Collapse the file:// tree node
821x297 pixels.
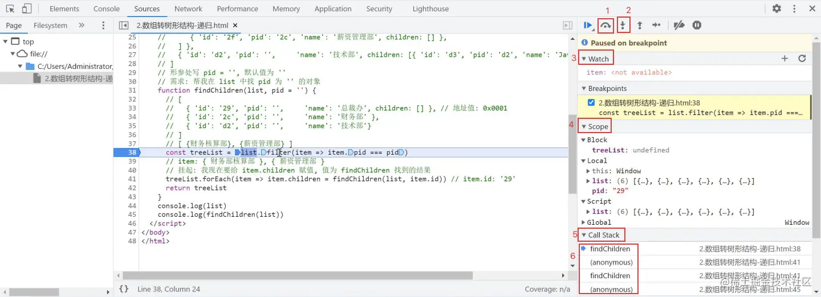point(13,53)
